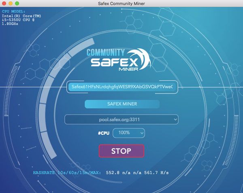Click the Intel(R) Core(TM) i5-5350U CPU text
The width and height of the screenshot is (243, 193).
(x=21, y=20)
